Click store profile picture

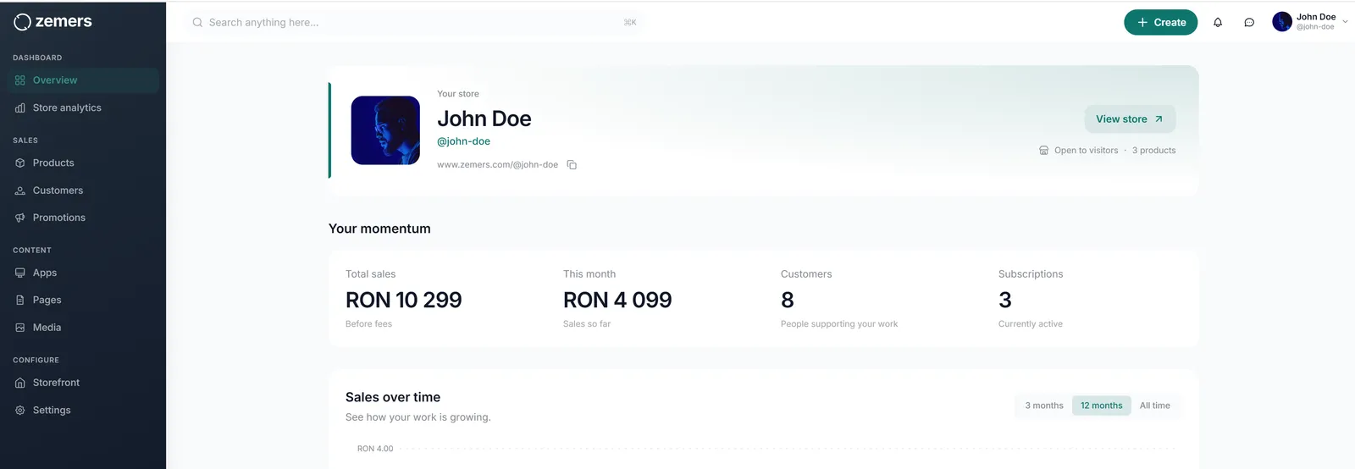click(x=385, y=130)
